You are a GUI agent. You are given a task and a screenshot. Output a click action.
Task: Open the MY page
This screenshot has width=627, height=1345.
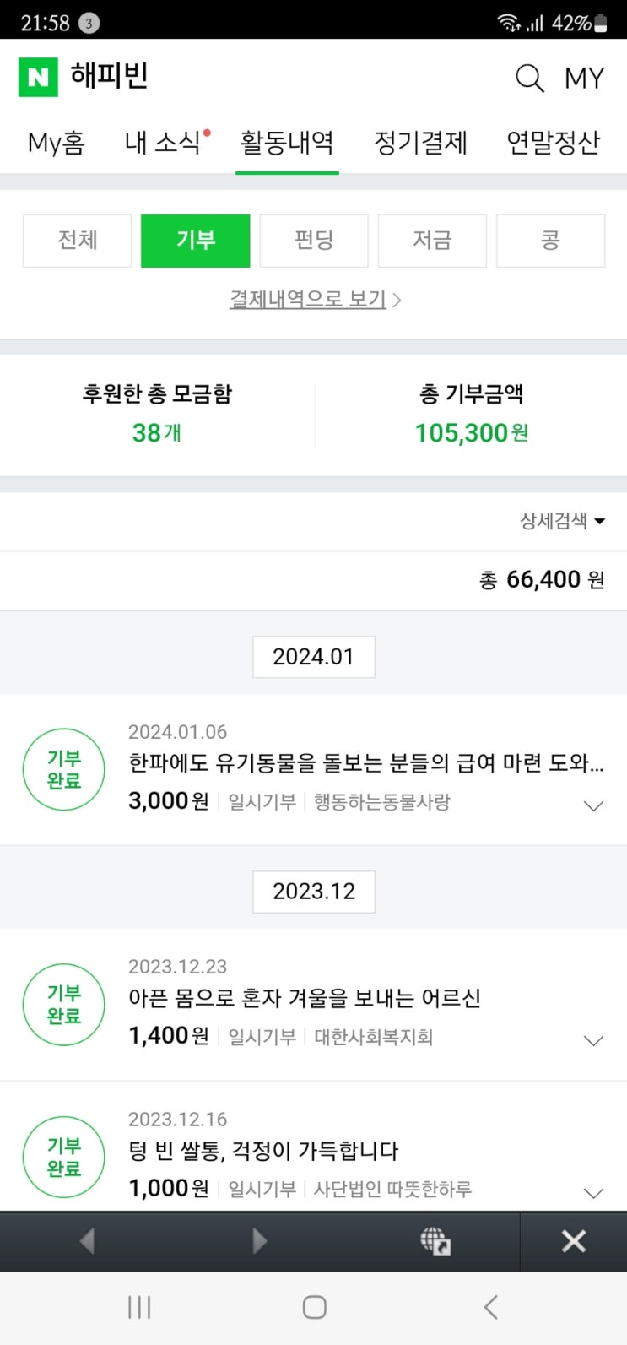(584, 78)
